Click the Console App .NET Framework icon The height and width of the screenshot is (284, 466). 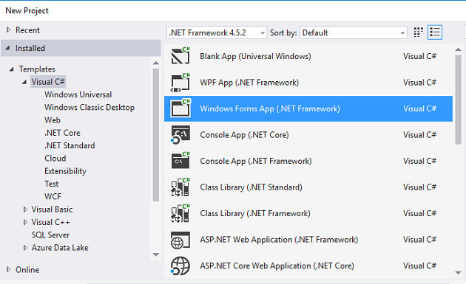tap(180, 161)
